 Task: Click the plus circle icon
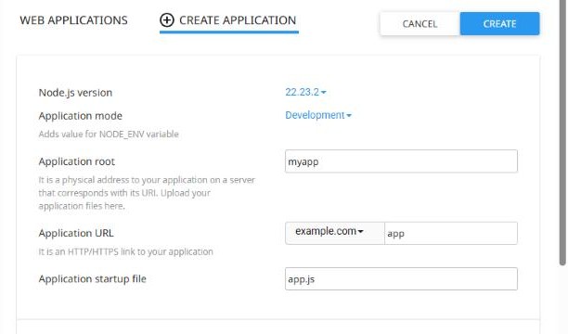(167, 20)
